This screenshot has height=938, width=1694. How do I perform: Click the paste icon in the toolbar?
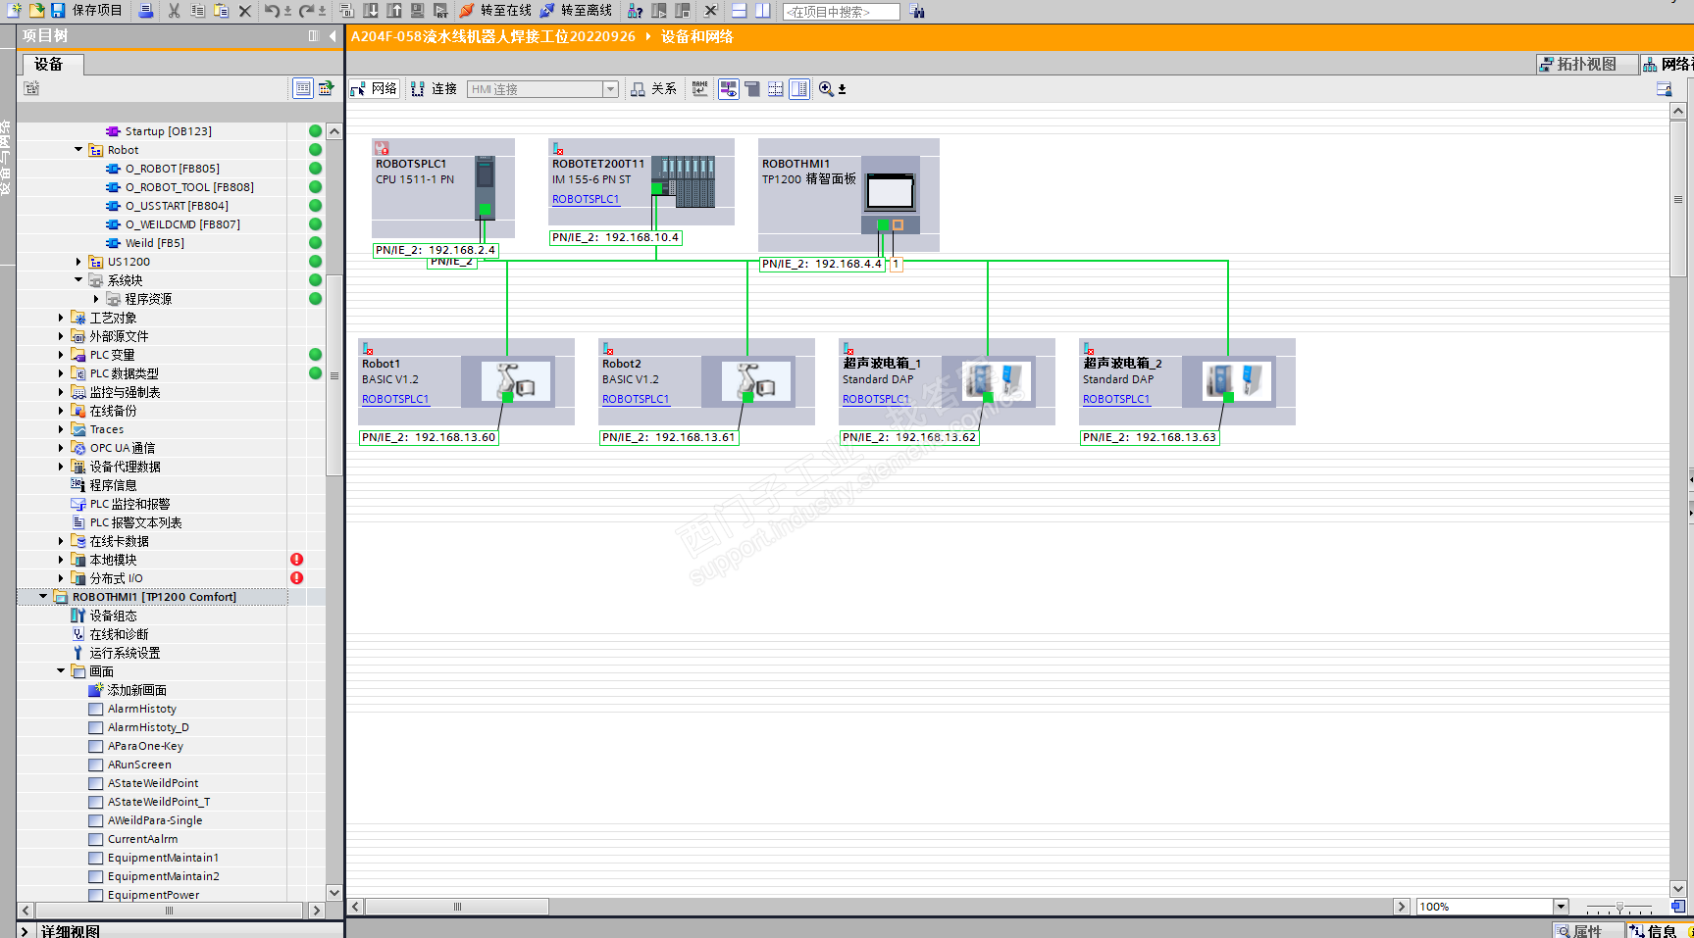[221, 11]
